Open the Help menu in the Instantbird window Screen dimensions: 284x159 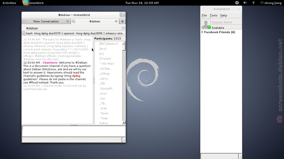224,15
